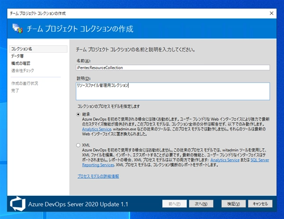Click the 前へ(P) button
This screenshot has width=284, height=219.
click(174, 204)
